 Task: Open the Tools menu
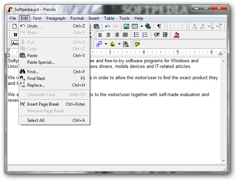[x=124, y=18]
